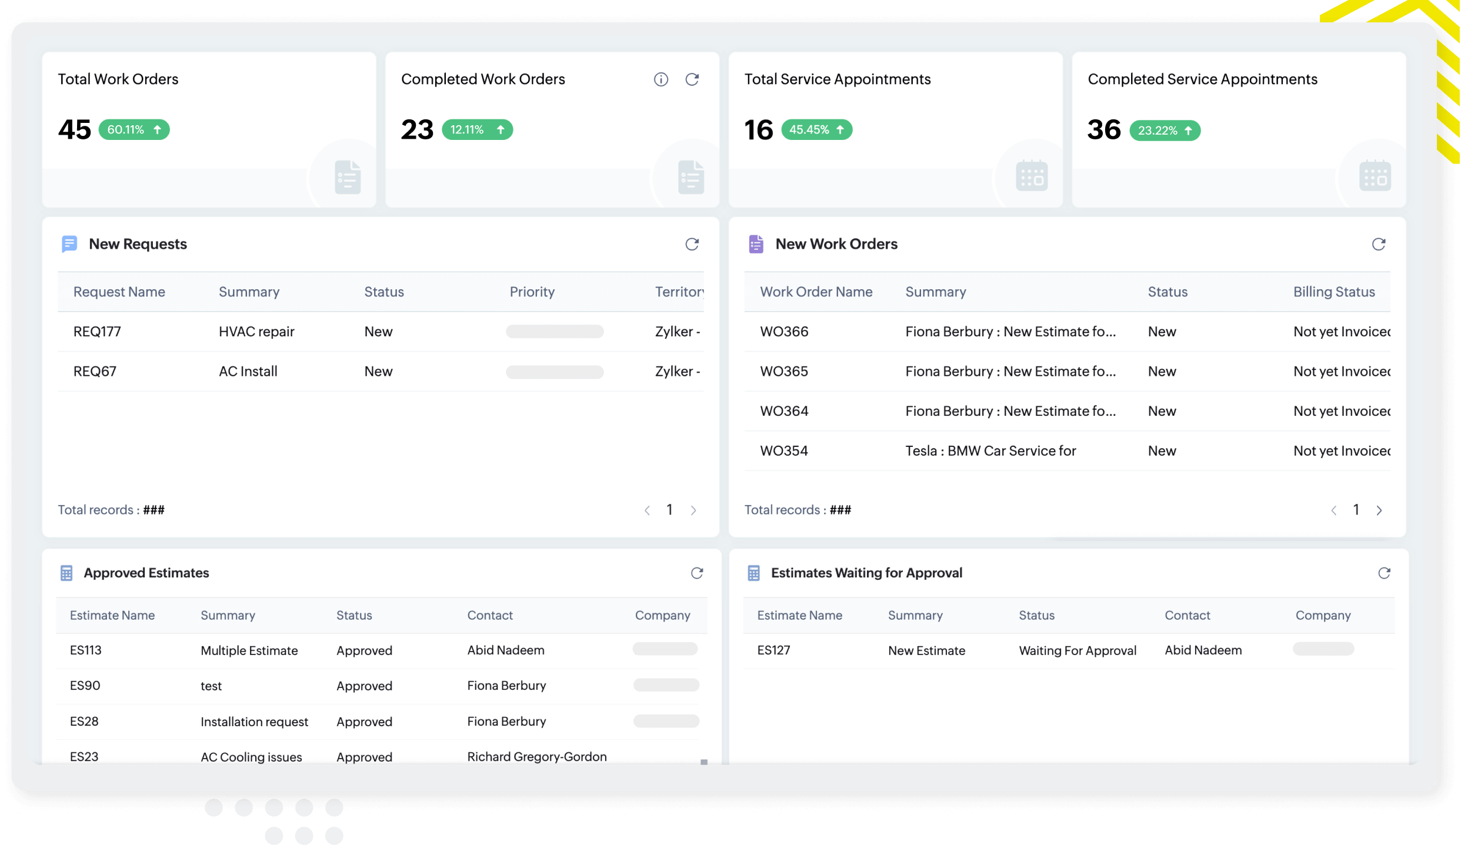Refresh the Completed Work Orders card
The image size is (1461, 845).
(692, 79)
